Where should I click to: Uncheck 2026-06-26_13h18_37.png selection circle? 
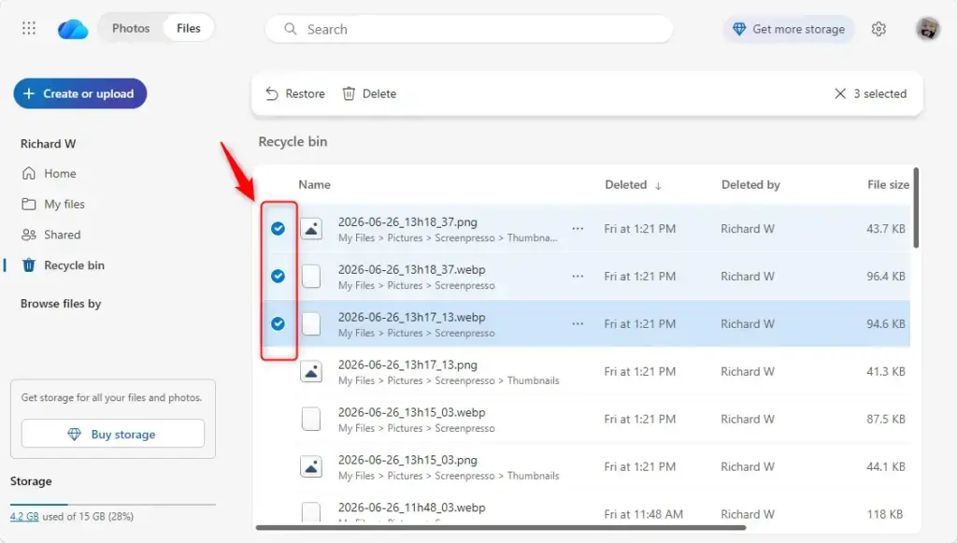click(x=278, y=228)
